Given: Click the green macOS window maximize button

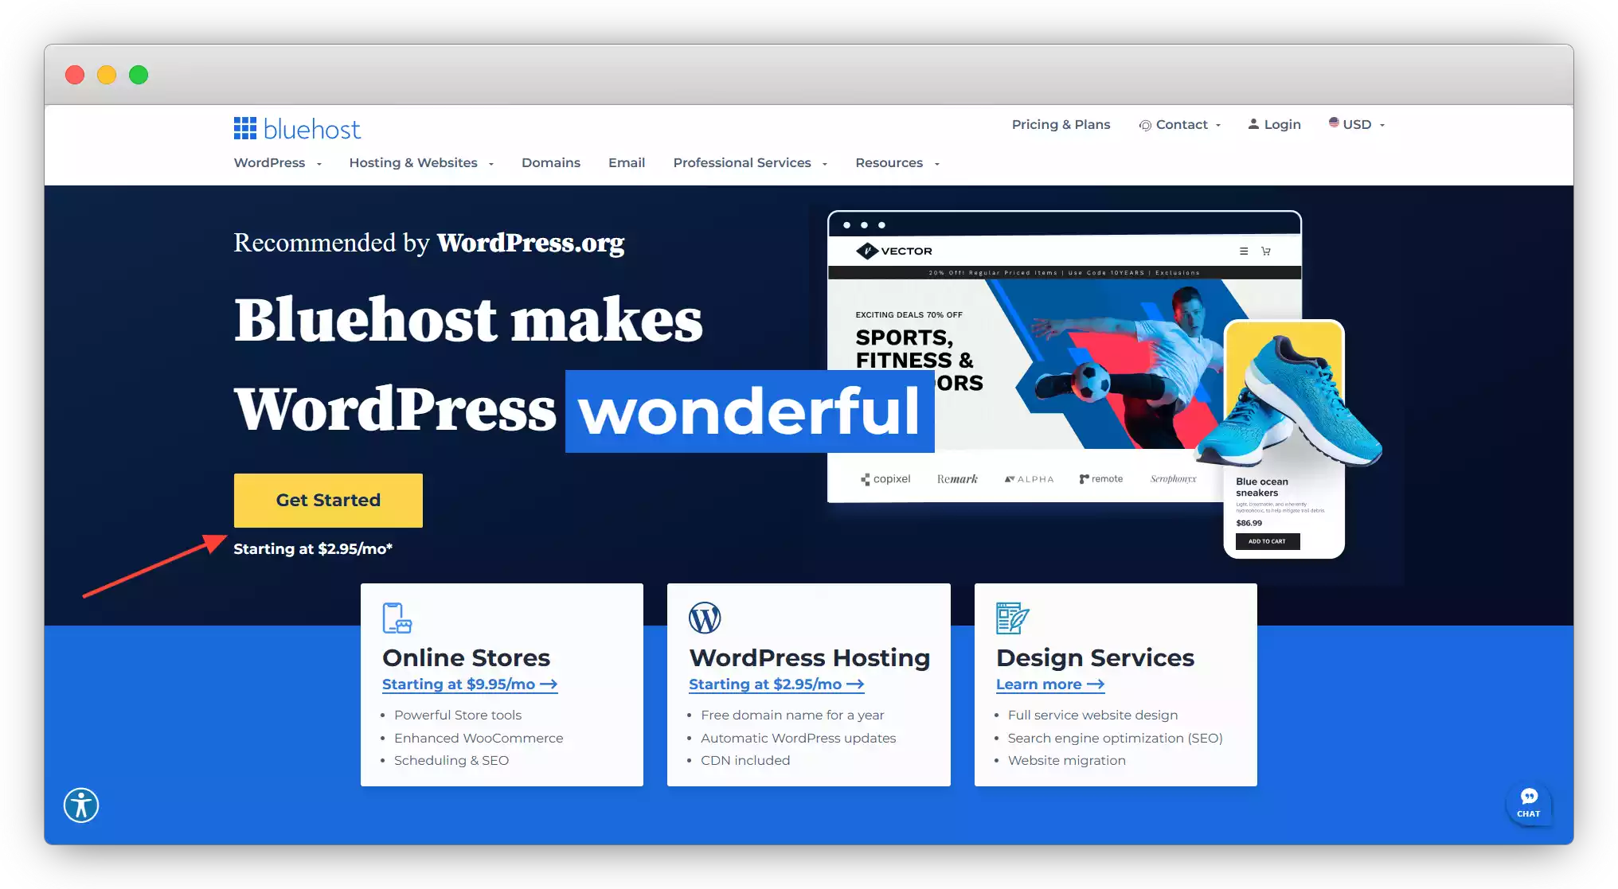Looking at the screenshot, I should (x=139, y=75).
